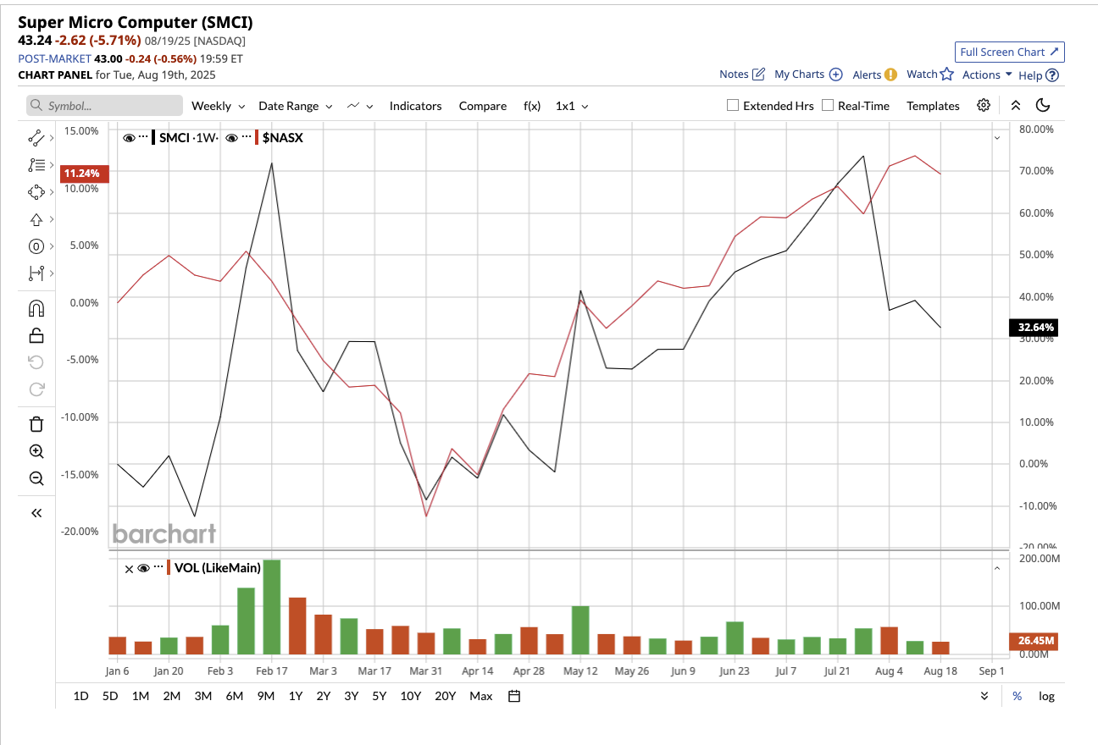Switch to dark mode moon icon
1098x745 pixels.
(x=1043, y=106)
